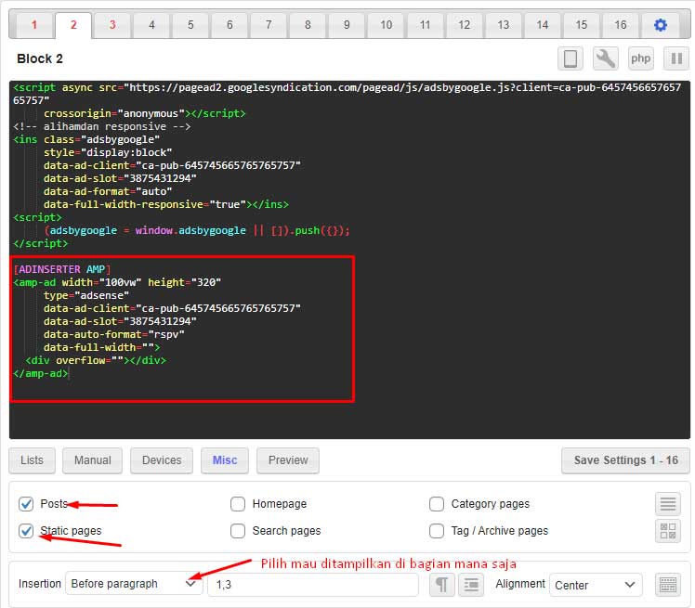
Task: Click the paragraph clearance list icon
Action: coord(471,585)
